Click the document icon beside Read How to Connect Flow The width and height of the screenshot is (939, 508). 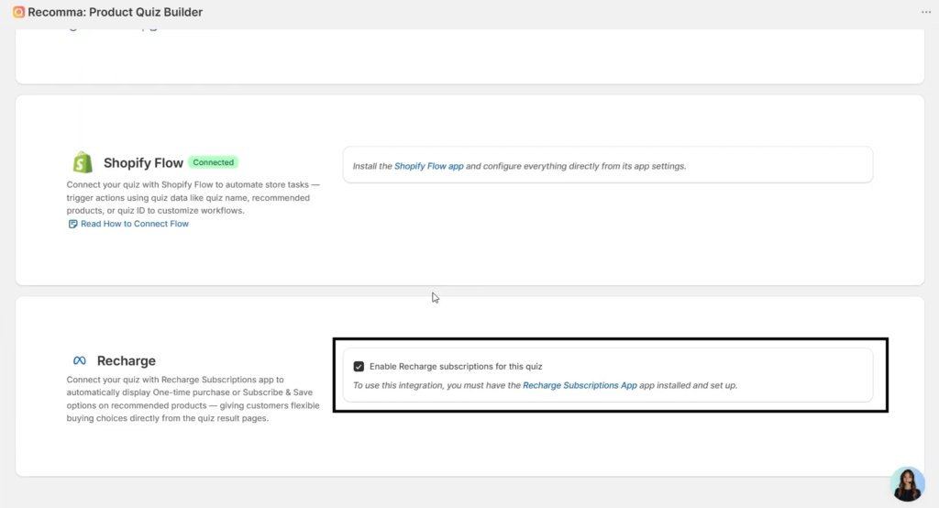coord(73,224)
